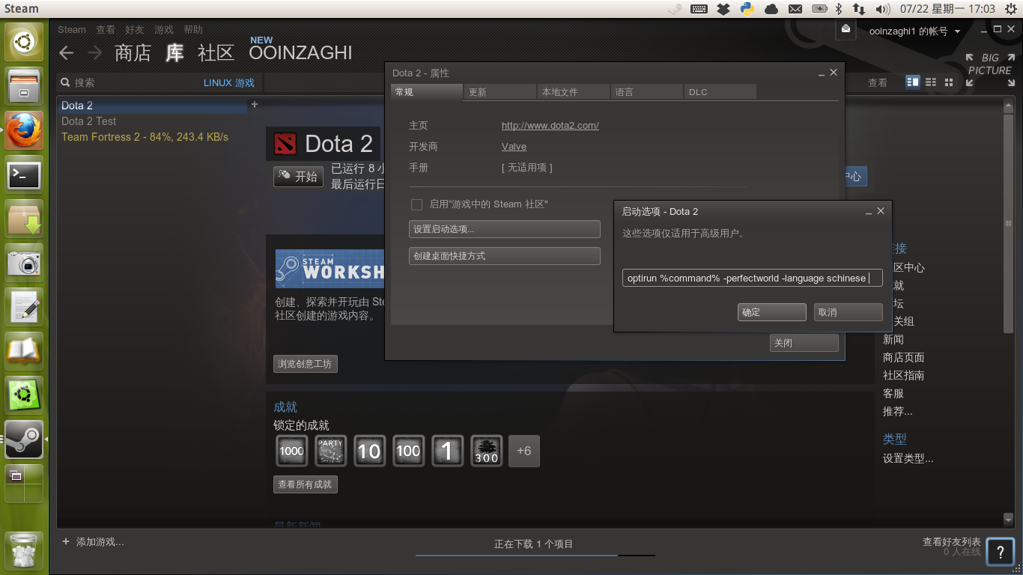Switch library to list view
This screenshot has width=1023, height=575.
[x=931, y=82]
